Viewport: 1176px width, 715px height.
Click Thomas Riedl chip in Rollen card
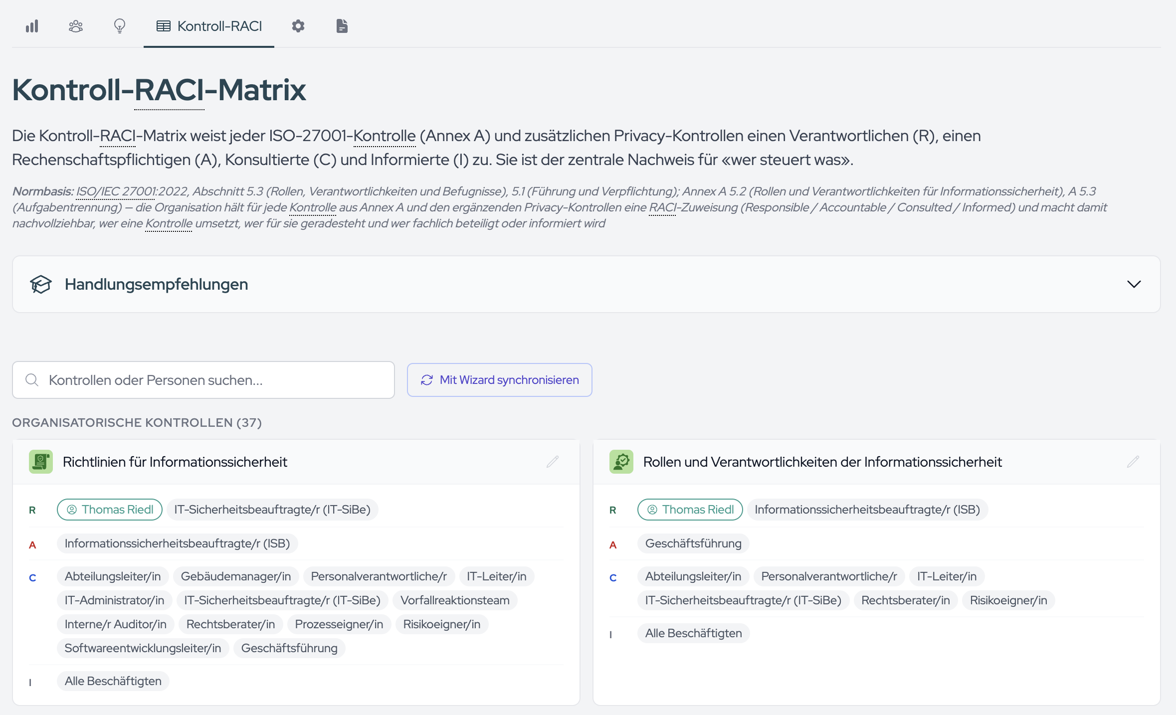tap(690, 510)
